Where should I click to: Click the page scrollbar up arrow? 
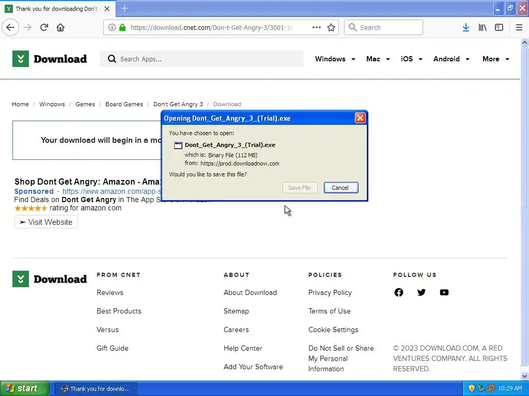(524, 42)
